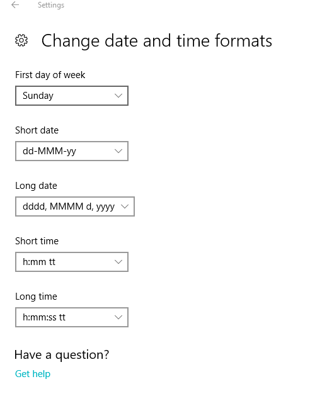Open the Get help link
Screen dimensions: 310x401
point(33,374)
